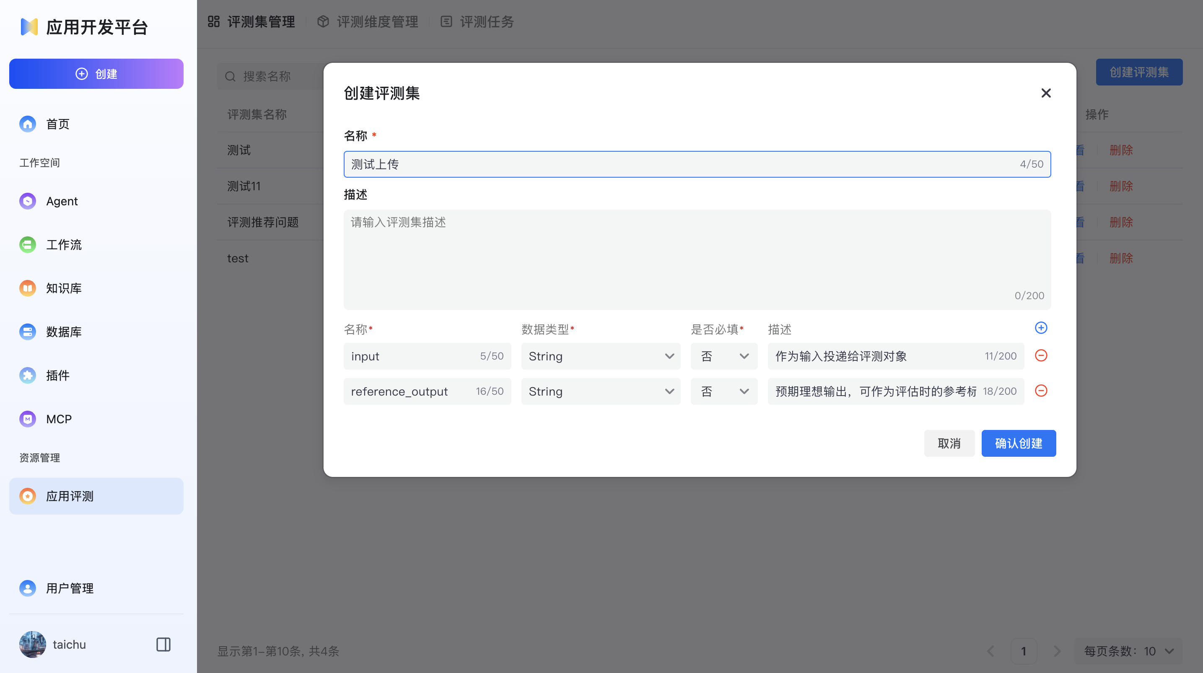
Task: Open 是否必填 dropdown for input row
Action: [723, 356]
